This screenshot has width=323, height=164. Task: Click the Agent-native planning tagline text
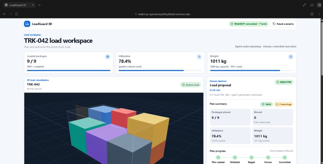266,47
